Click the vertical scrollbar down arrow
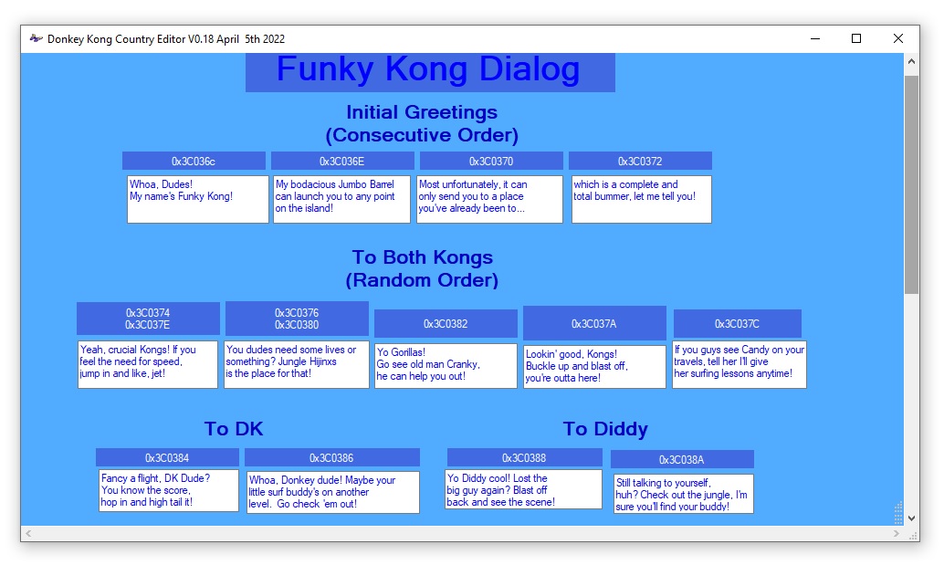The width and height of the screenshot is (944, 565). click(x=911, y=518)
